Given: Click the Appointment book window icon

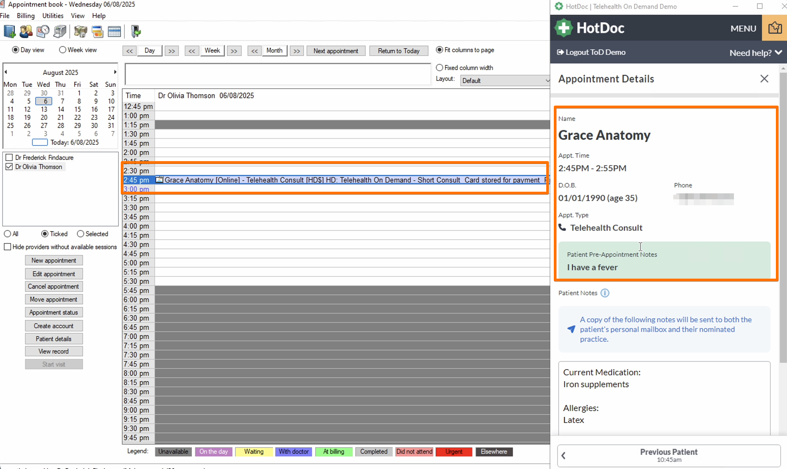Looking at the screenshot, I should tap(2, 4).
